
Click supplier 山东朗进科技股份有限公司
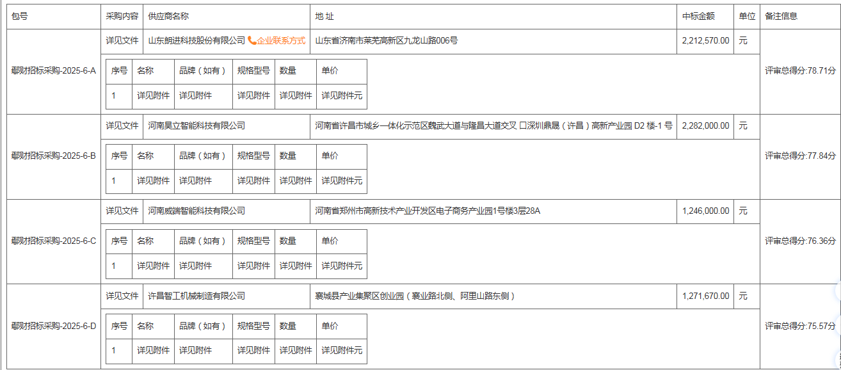pos(196,40)
